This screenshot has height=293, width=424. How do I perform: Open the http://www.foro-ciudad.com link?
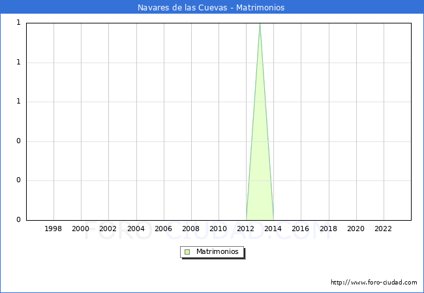click(374, 283)
